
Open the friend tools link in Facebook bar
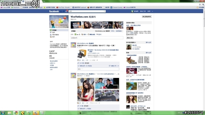tap(143, 11)
